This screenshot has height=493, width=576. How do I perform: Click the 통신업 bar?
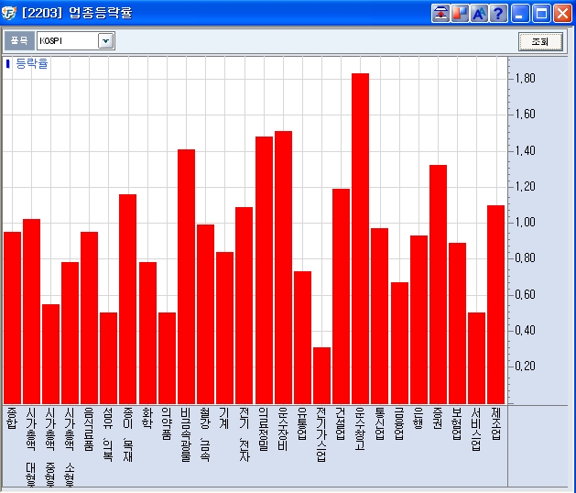pyautogui.click(x=379, y=316)
